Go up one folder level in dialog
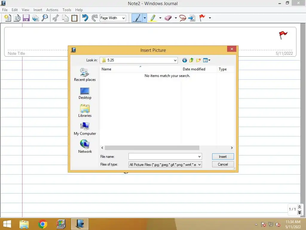Screen dimensions: 306x230 [192, 60]
